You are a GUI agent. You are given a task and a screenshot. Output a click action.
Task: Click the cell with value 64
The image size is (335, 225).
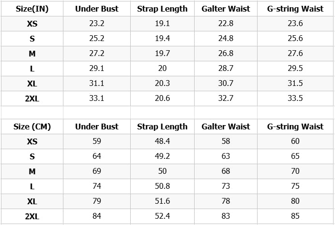coord(97,156)
